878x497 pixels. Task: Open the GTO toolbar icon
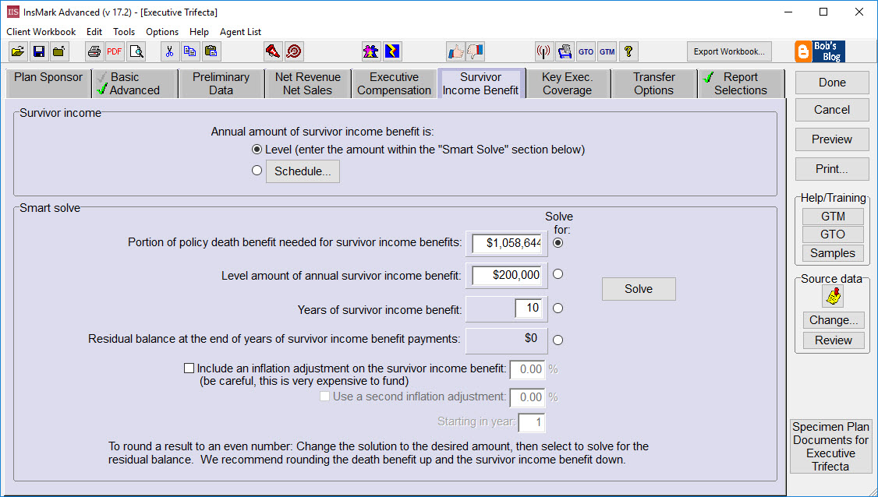click(586, 51)
